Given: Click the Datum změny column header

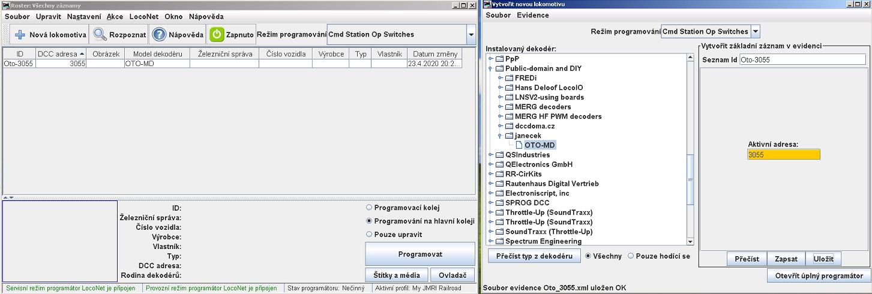Looking at the screenshot, I should click(434, 54).
